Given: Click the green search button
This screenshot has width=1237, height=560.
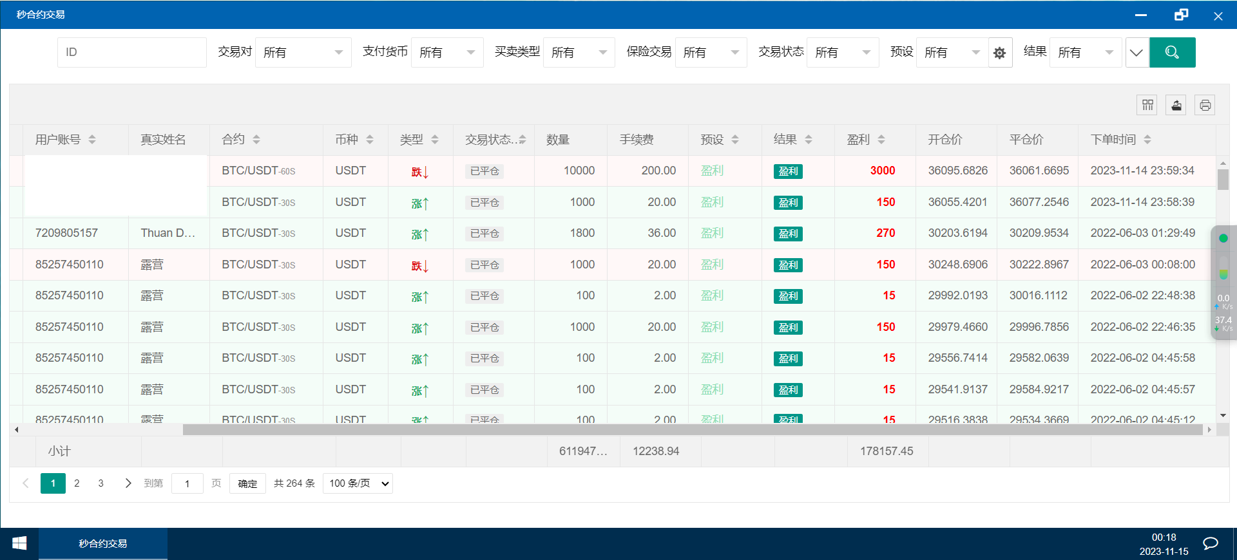Looking at the screenshot, I should click(1173, 52).
